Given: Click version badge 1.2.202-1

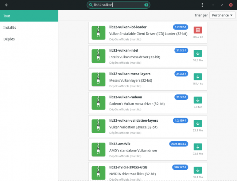Looking at the screenshot, I should pos(180,27).
